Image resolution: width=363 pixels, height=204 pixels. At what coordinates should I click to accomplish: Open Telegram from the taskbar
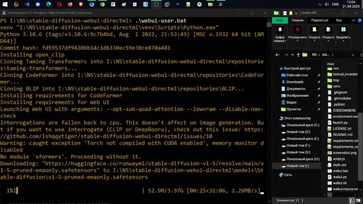(x=27, y=4)
